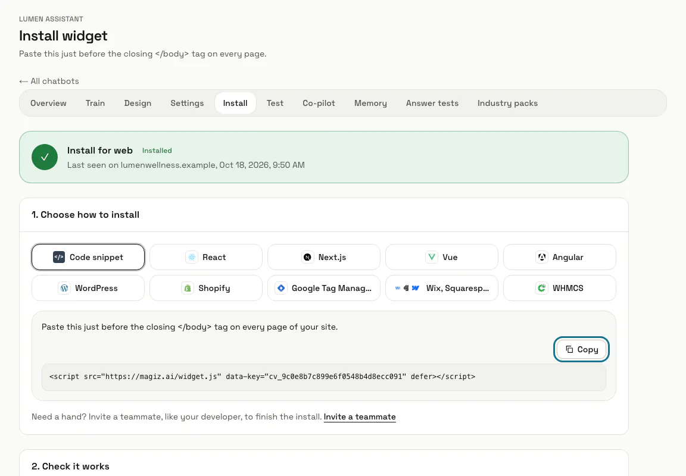
Task: Pick the Shopify install option
Action: click(206, 288)
